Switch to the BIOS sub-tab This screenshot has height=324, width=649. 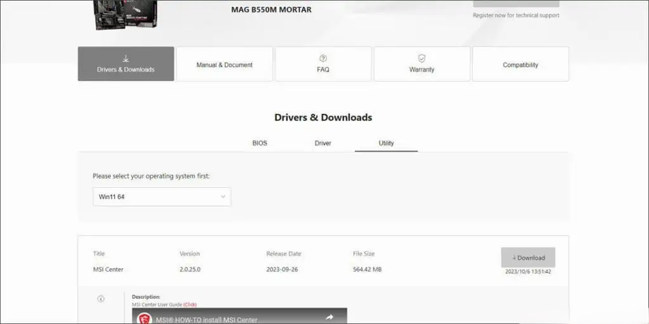[x=260, y=143]
